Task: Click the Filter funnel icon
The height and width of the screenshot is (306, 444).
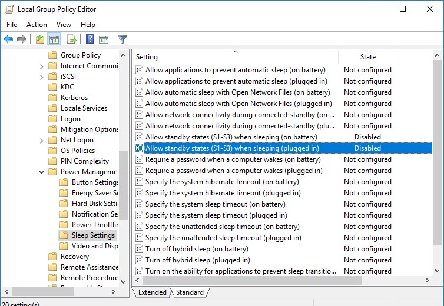Action: [122, 39]
